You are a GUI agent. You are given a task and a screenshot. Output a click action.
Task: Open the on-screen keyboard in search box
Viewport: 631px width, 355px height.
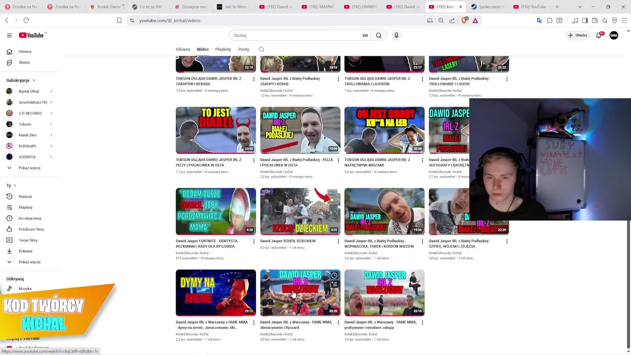[x=365, y=35]
